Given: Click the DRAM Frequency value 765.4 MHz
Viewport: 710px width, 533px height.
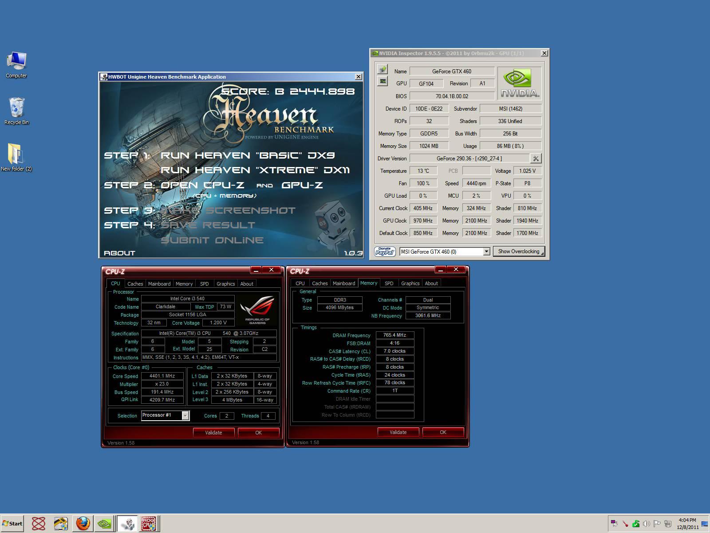Looking at the screenshot, I should pos(395,335).
